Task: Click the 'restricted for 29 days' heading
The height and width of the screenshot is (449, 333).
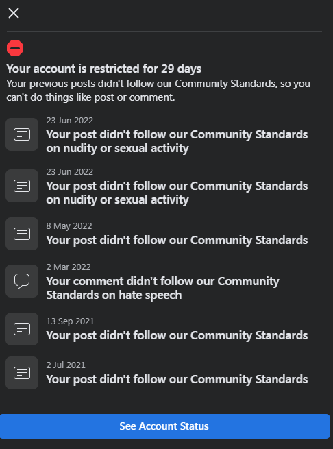Action: 104,69
